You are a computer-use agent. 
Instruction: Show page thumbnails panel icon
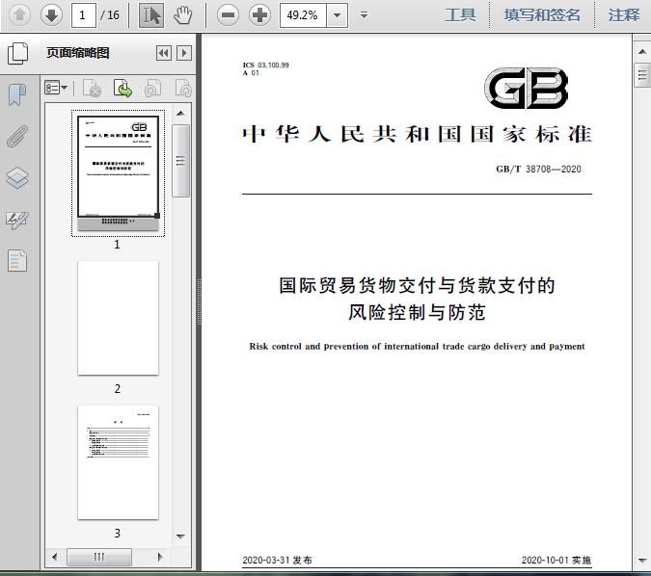click(x=18, y=54)
